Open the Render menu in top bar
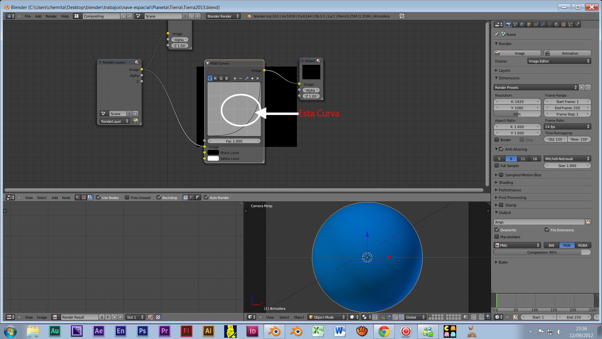The height and width of the screenshot is (339, 602). tap(51, 16)
